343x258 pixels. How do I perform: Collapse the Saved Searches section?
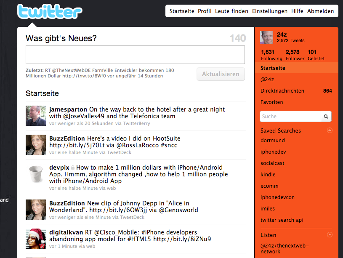[x=330, y=130]
